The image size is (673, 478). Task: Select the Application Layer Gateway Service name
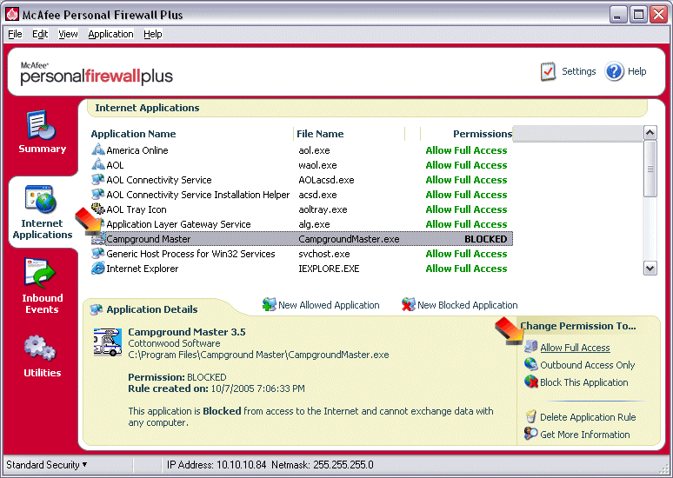[x=178, y=224]
